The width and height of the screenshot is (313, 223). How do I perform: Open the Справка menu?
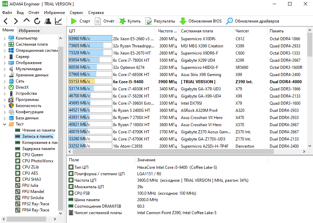pyautogui.click(x=96, y=13)
